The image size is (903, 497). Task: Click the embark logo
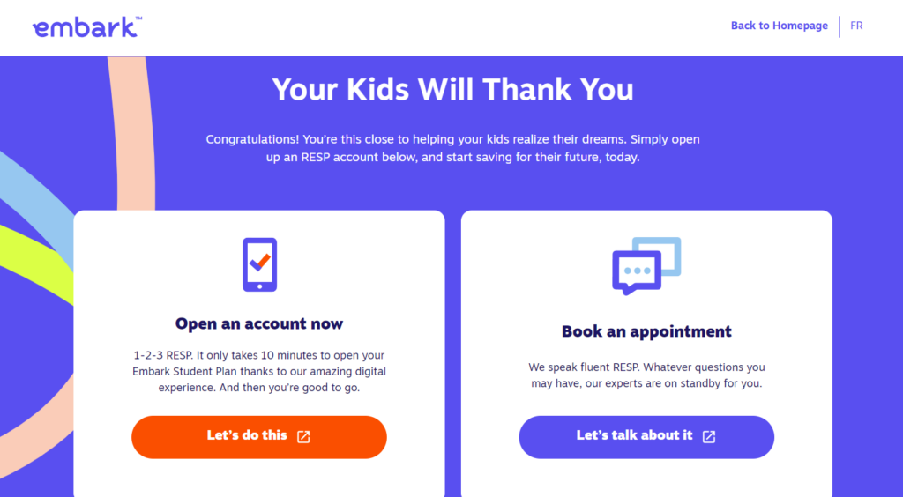click(x=84, y=27)
